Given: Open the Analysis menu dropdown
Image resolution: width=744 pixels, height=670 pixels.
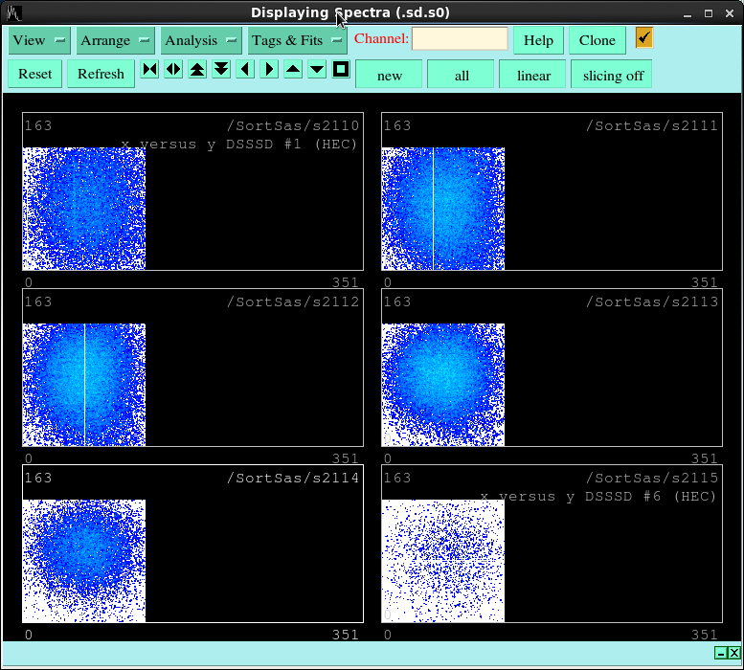Looking at the screenshot, I should pyautogui.click(x=201, y=40).
